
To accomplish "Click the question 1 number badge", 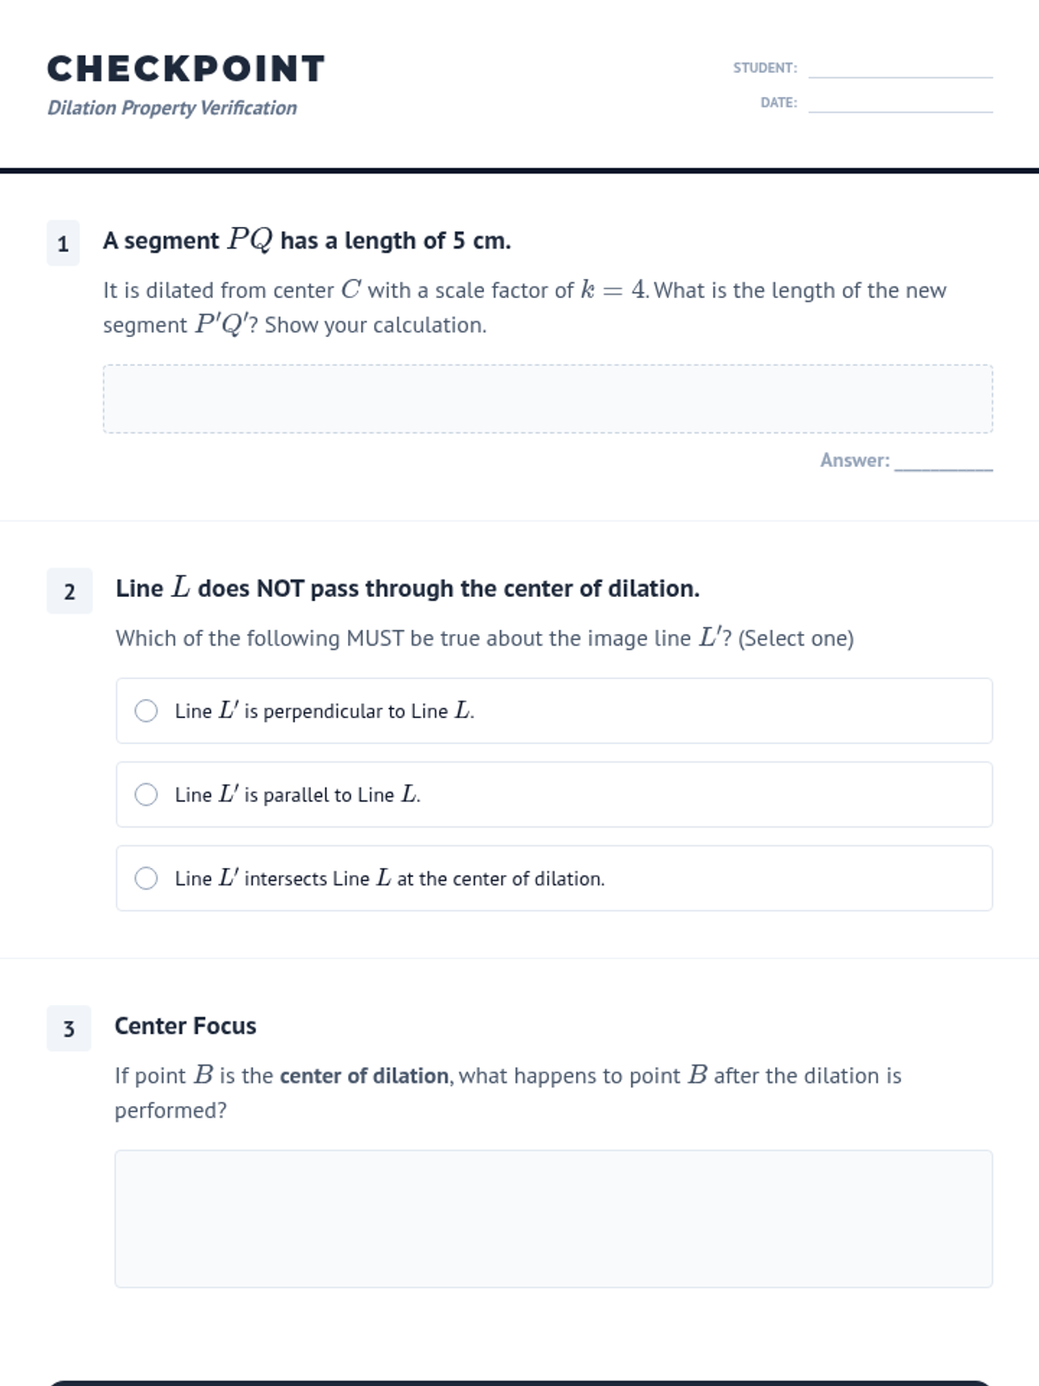I will pos(63,243).
